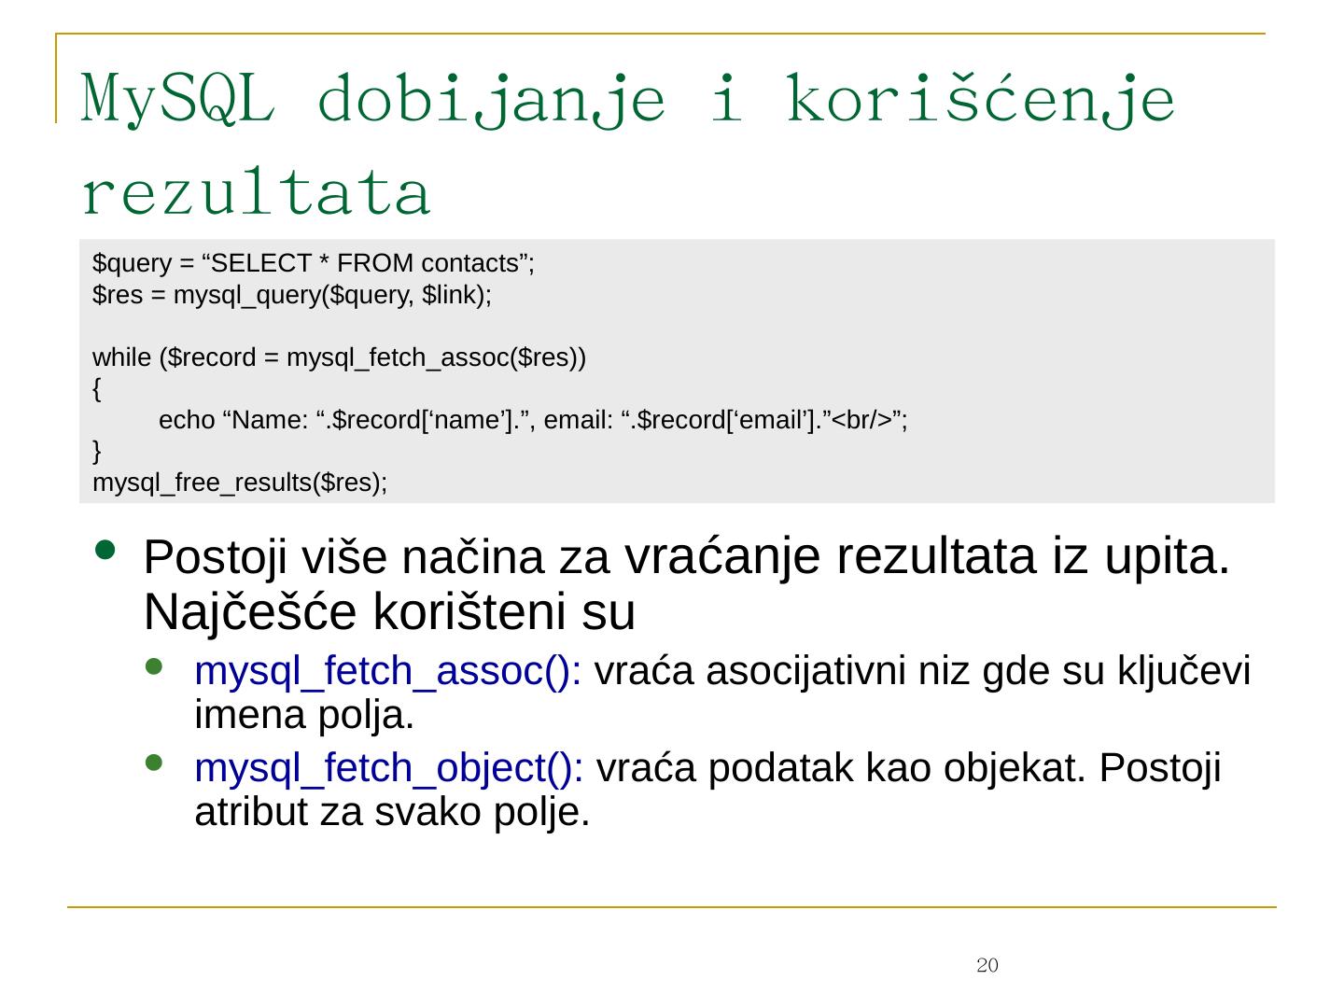This screenshot has height=1008, width=1344.
Task: Click the slide number "20"
Action: click(x=987, y=965)
